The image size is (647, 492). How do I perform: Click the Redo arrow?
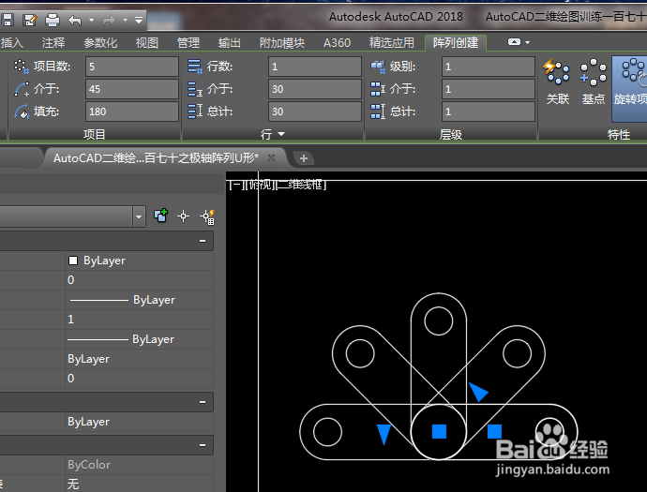pyautogui.click(x=109, y=20)
